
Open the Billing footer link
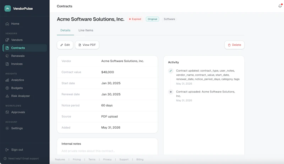pyautogui.click(x=140, y=159)
